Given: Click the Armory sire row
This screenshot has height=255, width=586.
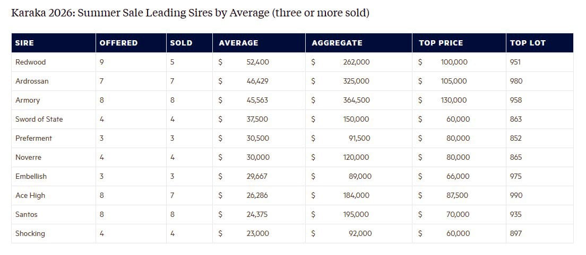Looking at the screenshot, I should pos(28,100).
